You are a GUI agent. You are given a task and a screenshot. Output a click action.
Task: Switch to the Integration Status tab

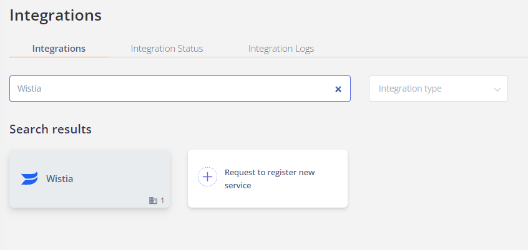point(167,49)
